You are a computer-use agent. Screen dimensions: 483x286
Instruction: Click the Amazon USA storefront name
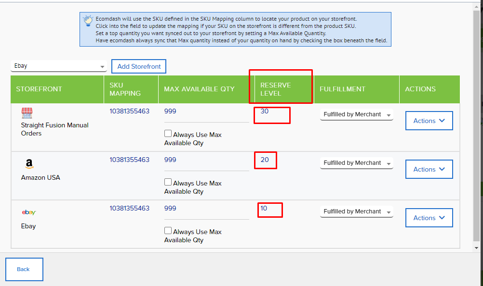(40, 177)
